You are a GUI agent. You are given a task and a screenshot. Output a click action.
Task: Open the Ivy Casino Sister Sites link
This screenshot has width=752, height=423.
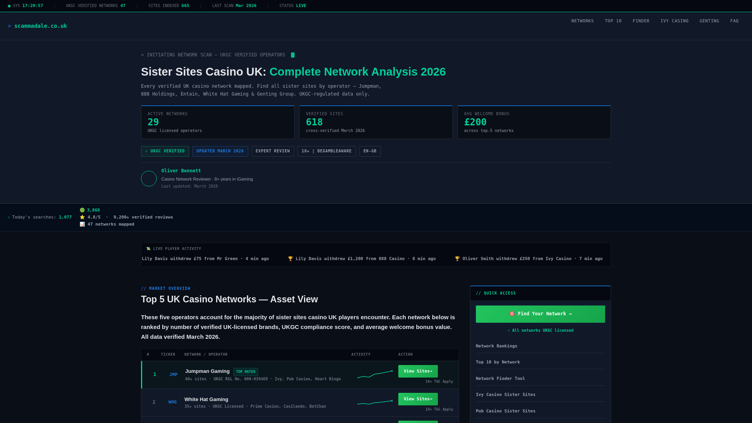click(x=506, y=395)
